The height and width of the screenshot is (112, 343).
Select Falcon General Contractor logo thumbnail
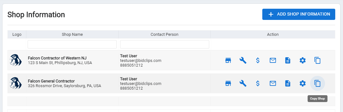coord(16,83)
